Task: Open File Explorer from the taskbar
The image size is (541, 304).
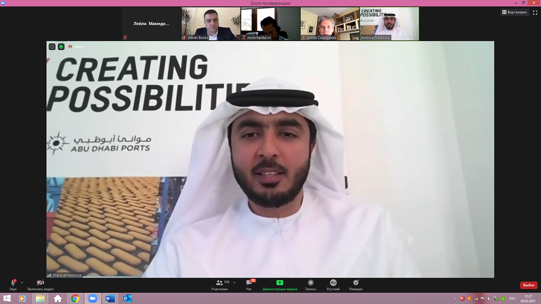Action: click(40, 299)
